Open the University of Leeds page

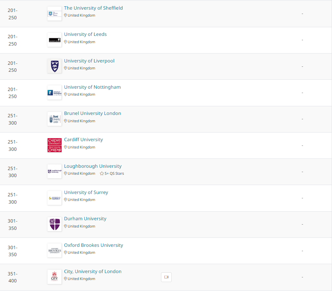(x=85, y=34)
